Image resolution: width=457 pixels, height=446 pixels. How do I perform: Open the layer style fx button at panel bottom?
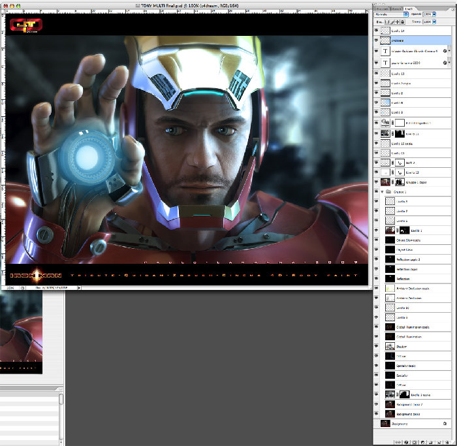pos(406,442)
